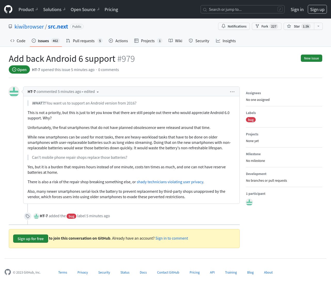Open the Status footer link

point(125,272)
